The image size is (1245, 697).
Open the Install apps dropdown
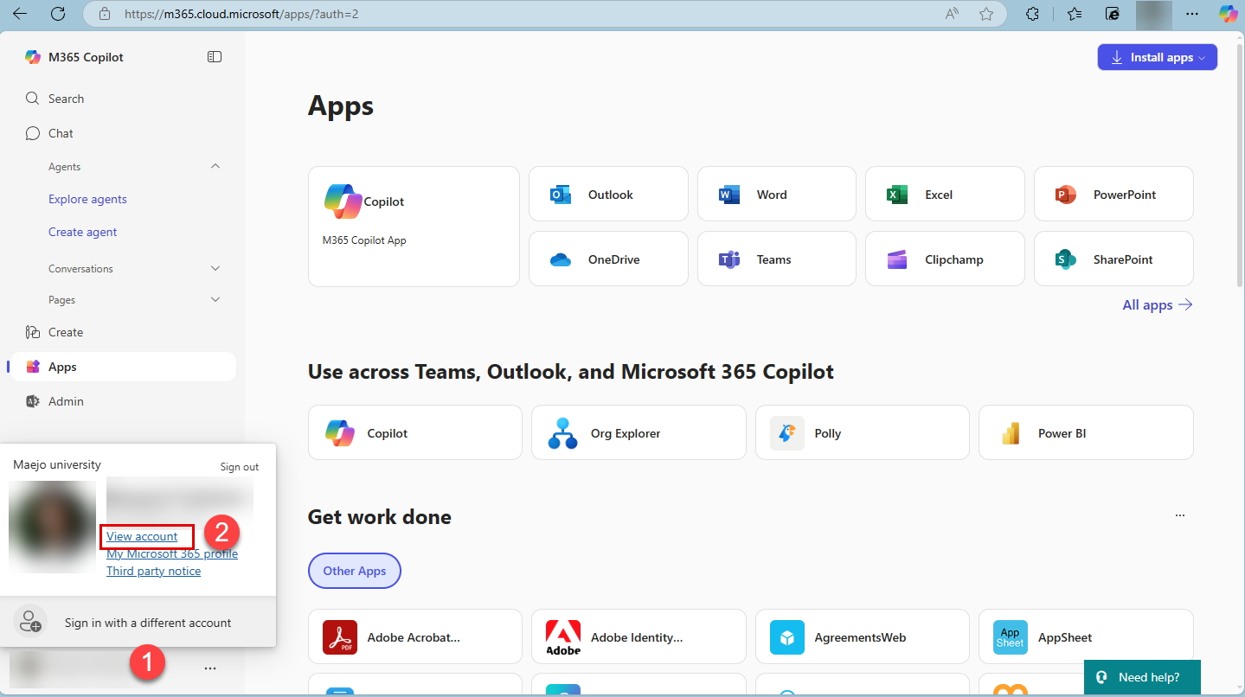(1158, 57)
